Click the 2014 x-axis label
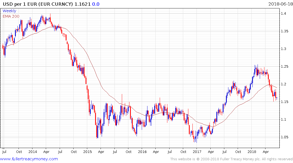 pos(32,152)
